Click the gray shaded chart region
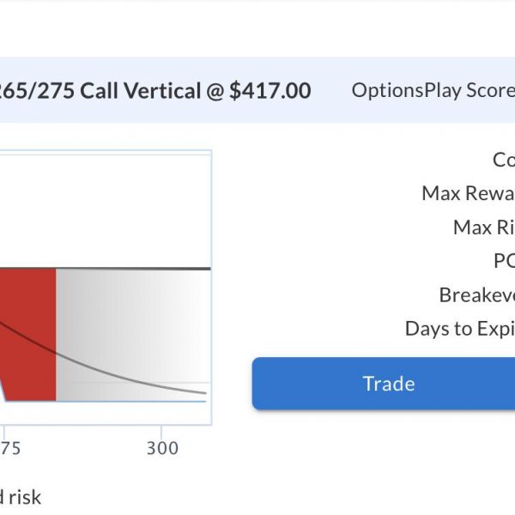This screenshot has width=515, height=515. click(133, 335)
